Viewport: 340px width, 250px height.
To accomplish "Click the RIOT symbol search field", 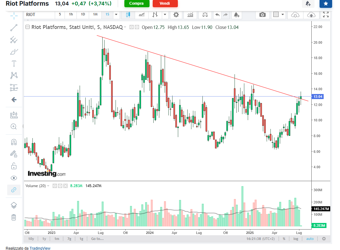I will (39, 14).
